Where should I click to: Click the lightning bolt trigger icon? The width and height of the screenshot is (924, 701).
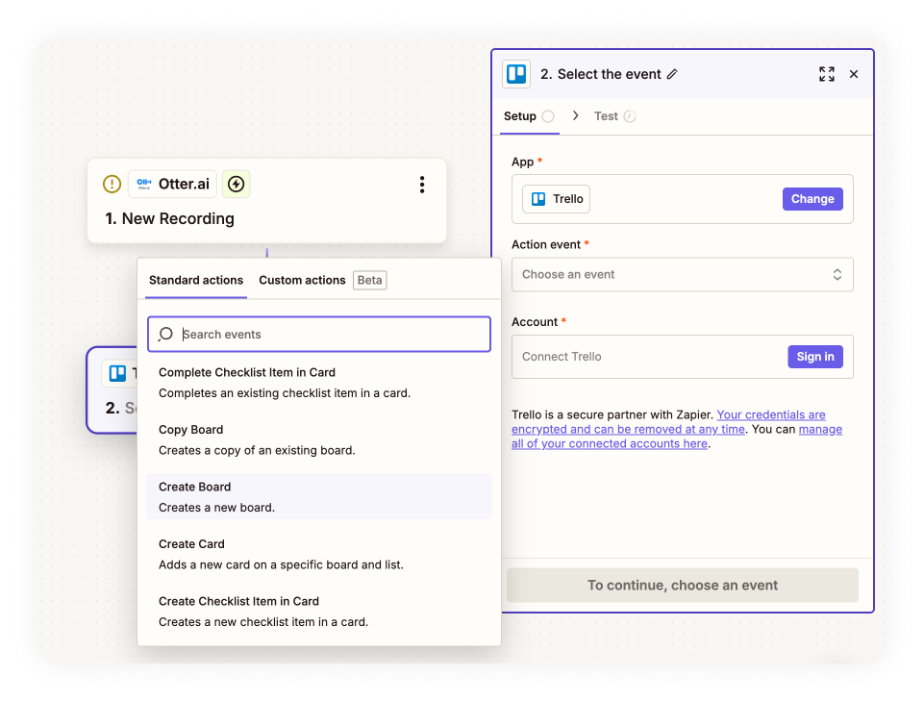(236, 184)
